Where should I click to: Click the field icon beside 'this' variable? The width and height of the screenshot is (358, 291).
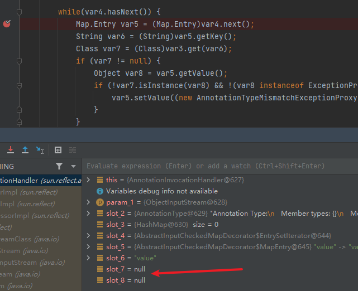coord(100,180)
